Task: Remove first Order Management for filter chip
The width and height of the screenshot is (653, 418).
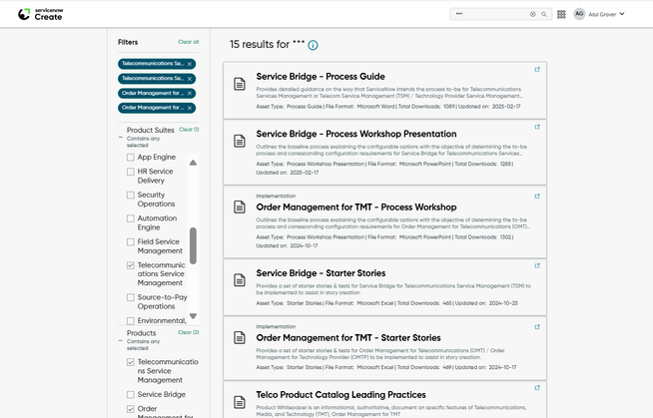Action: 190,93
